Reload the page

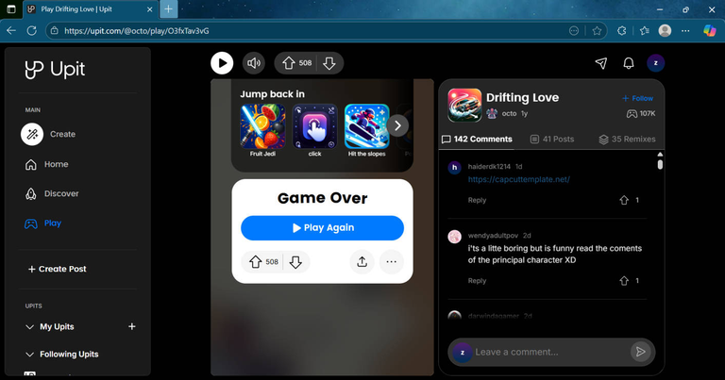[31, 30]
